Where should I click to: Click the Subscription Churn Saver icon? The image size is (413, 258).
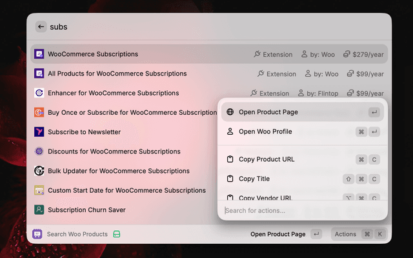click(x=39, y=210)
